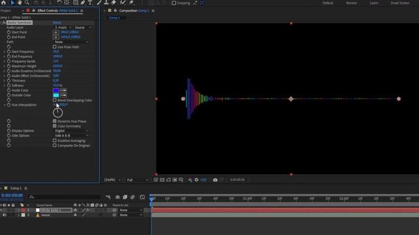Click the End Point crosshair picker

[x=56, y=37]
